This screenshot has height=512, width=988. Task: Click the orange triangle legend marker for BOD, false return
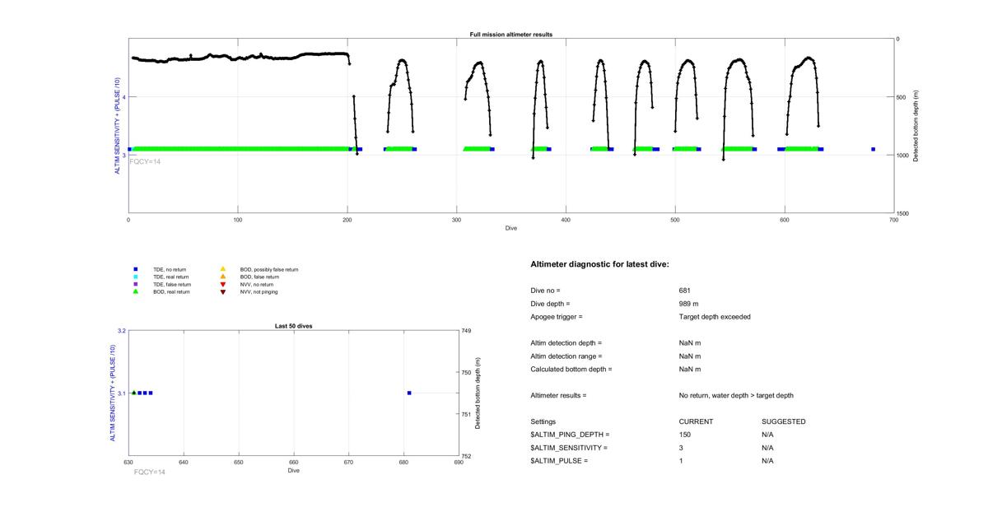click(x=222, y=277)
